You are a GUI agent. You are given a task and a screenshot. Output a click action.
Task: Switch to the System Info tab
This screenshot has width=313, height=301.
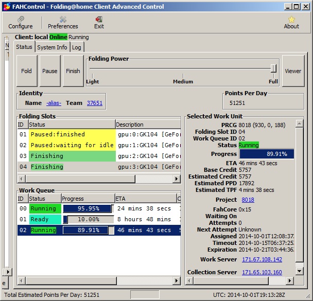pyautogui.click(x=52, y=47)
